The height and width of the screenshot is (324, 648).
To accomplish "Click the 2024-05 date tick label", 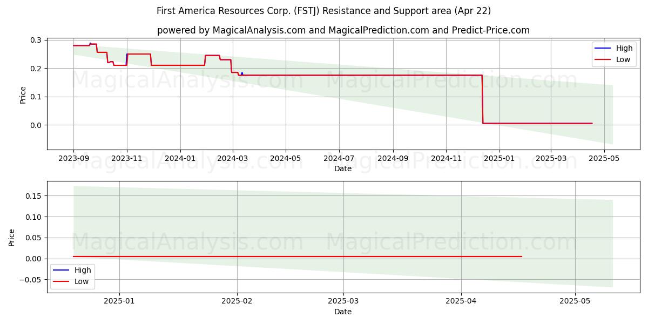I will click(x=285, y=158).
